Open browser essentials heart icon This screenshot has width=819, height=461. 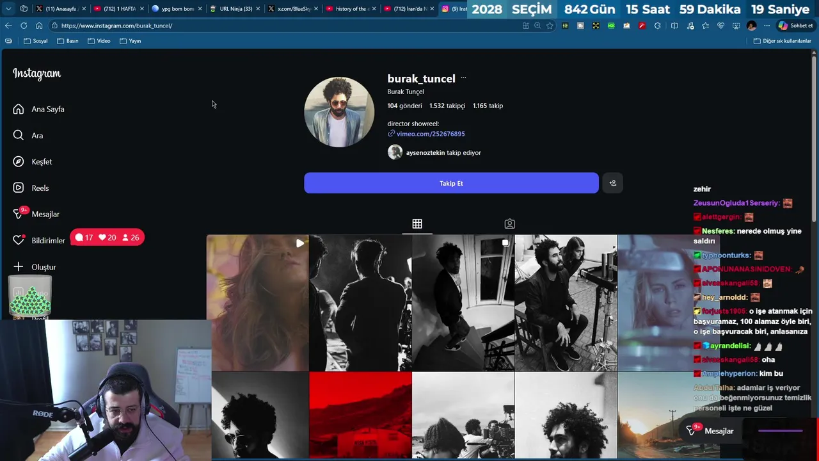coord(720,26)
